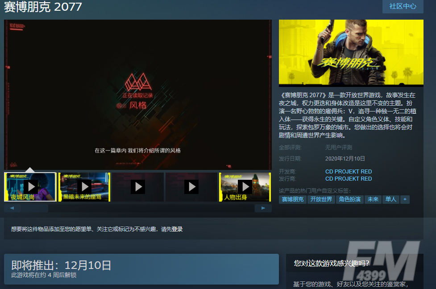Play the 人物出身 video thumbnail
Image resolution: width=436 pixels, height=289 pixels.
245,187
